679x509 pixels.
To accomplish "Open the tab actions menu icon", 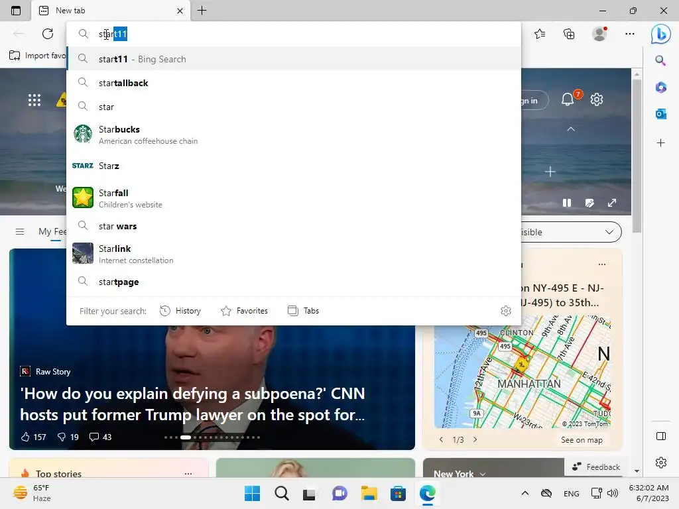I will point(16,11).
